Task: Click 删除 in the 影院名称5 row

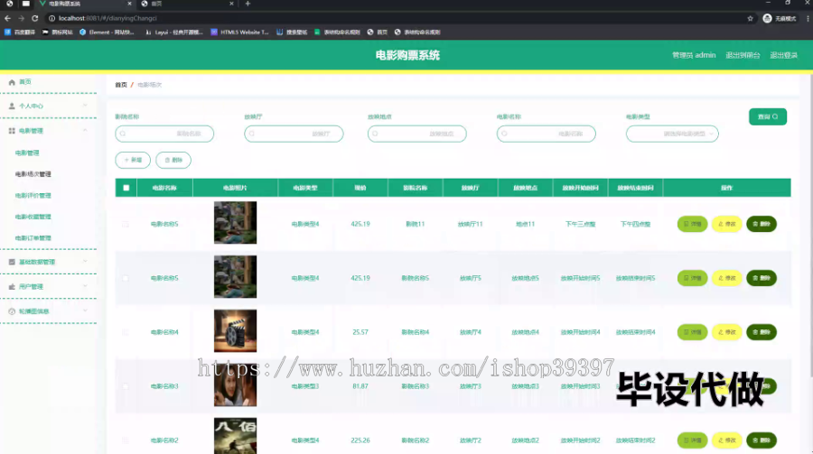Action: click(x=762, y=278)
